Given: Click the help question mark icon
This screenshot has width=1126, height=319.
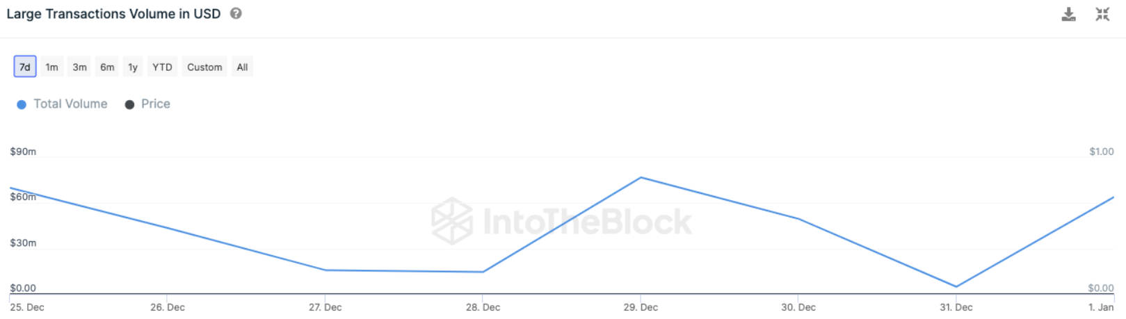Looking at the screenshot, I should coord(236,13).
